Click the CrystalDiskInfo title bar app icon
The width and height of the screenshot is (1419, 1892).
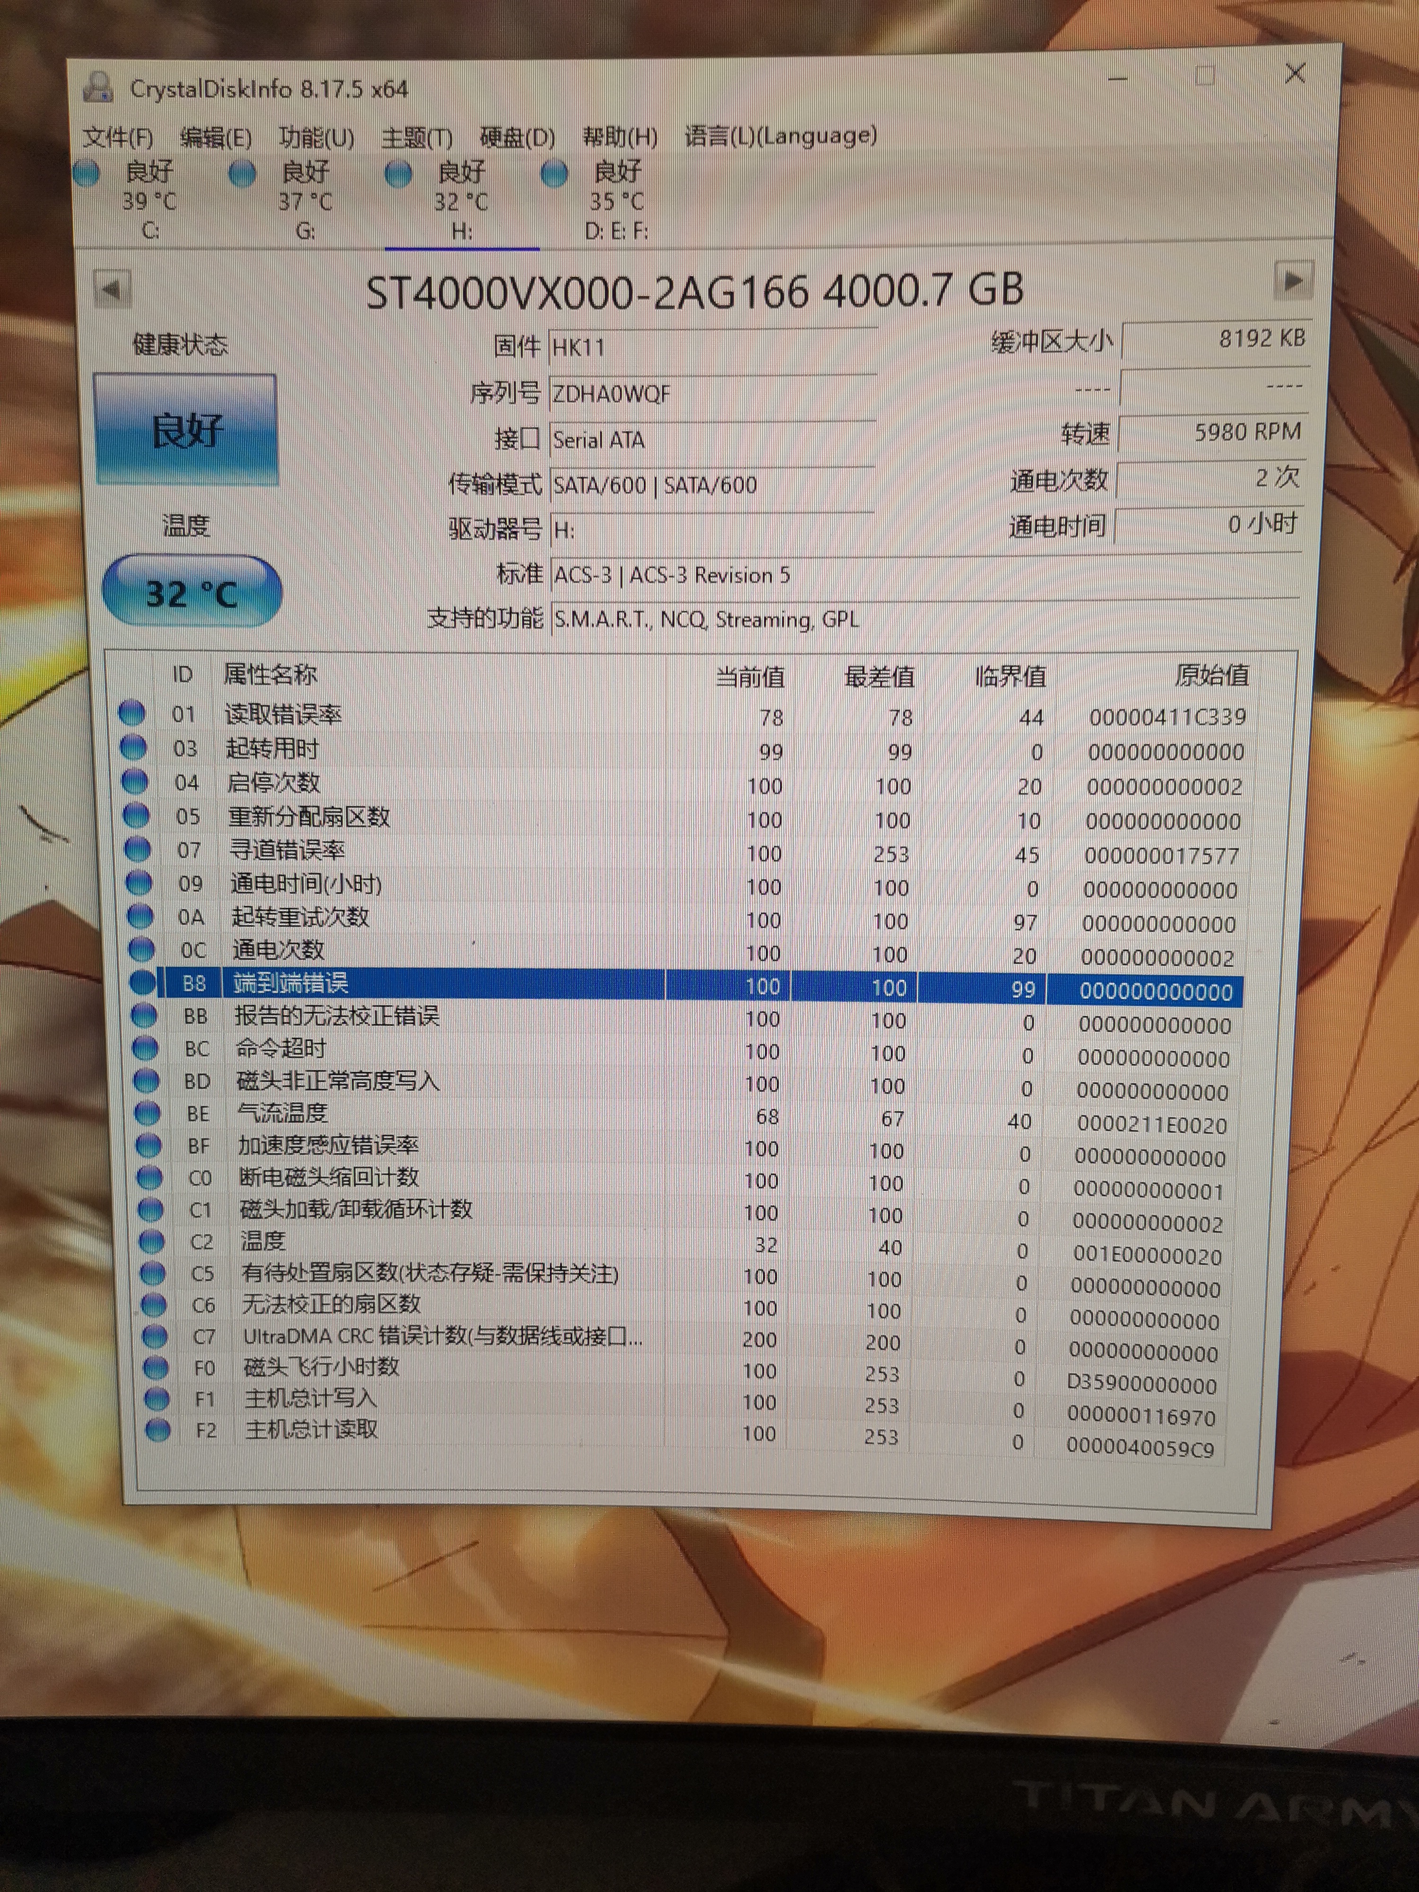click(x=98, y=88)
